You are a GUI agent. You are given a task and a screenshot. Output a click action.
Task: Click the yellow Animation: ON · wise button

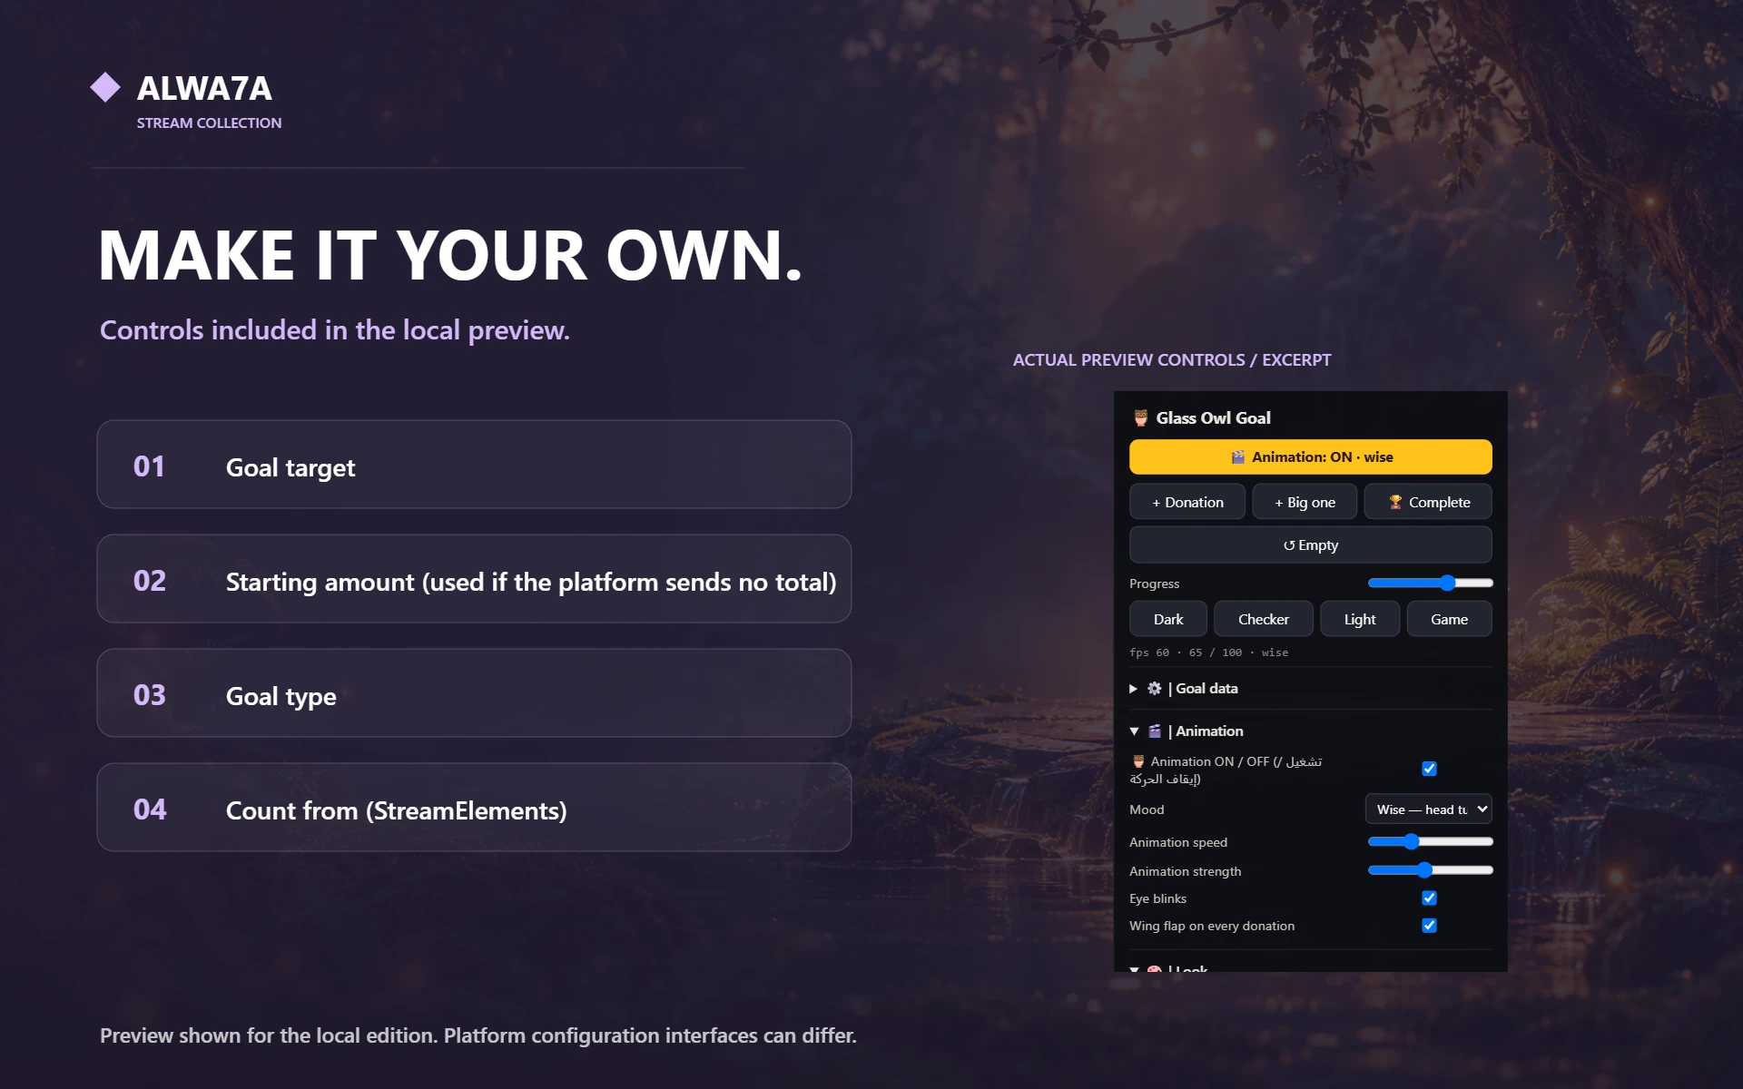tap(1310, 457)
